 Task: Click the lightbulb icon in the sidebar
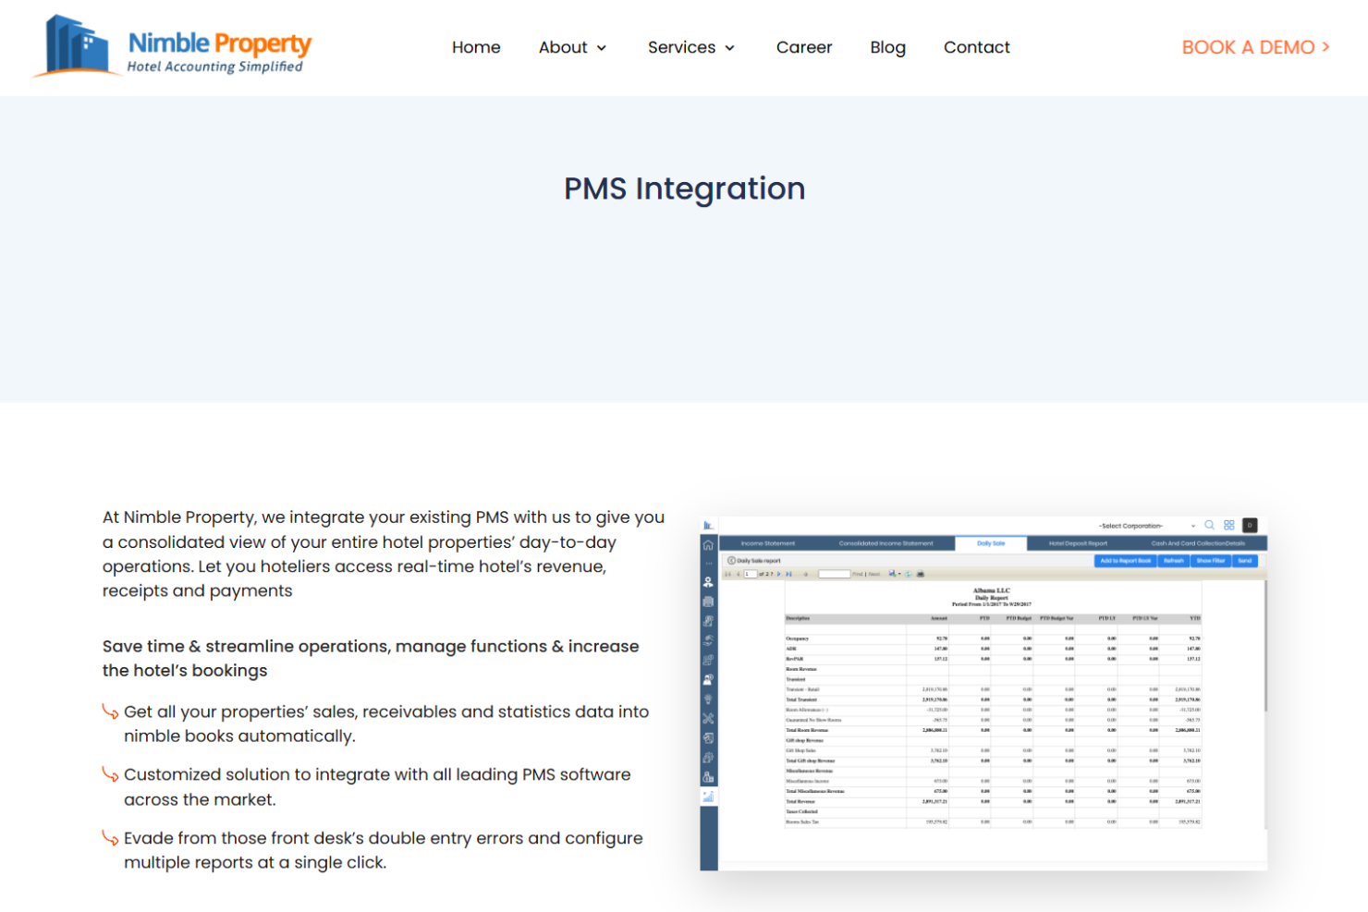point(708,699)
